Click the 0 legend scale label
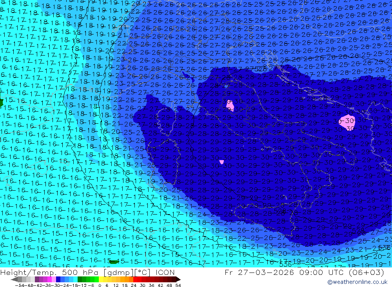This screenshot has height=287, width=392. click(x=100, y=285)
